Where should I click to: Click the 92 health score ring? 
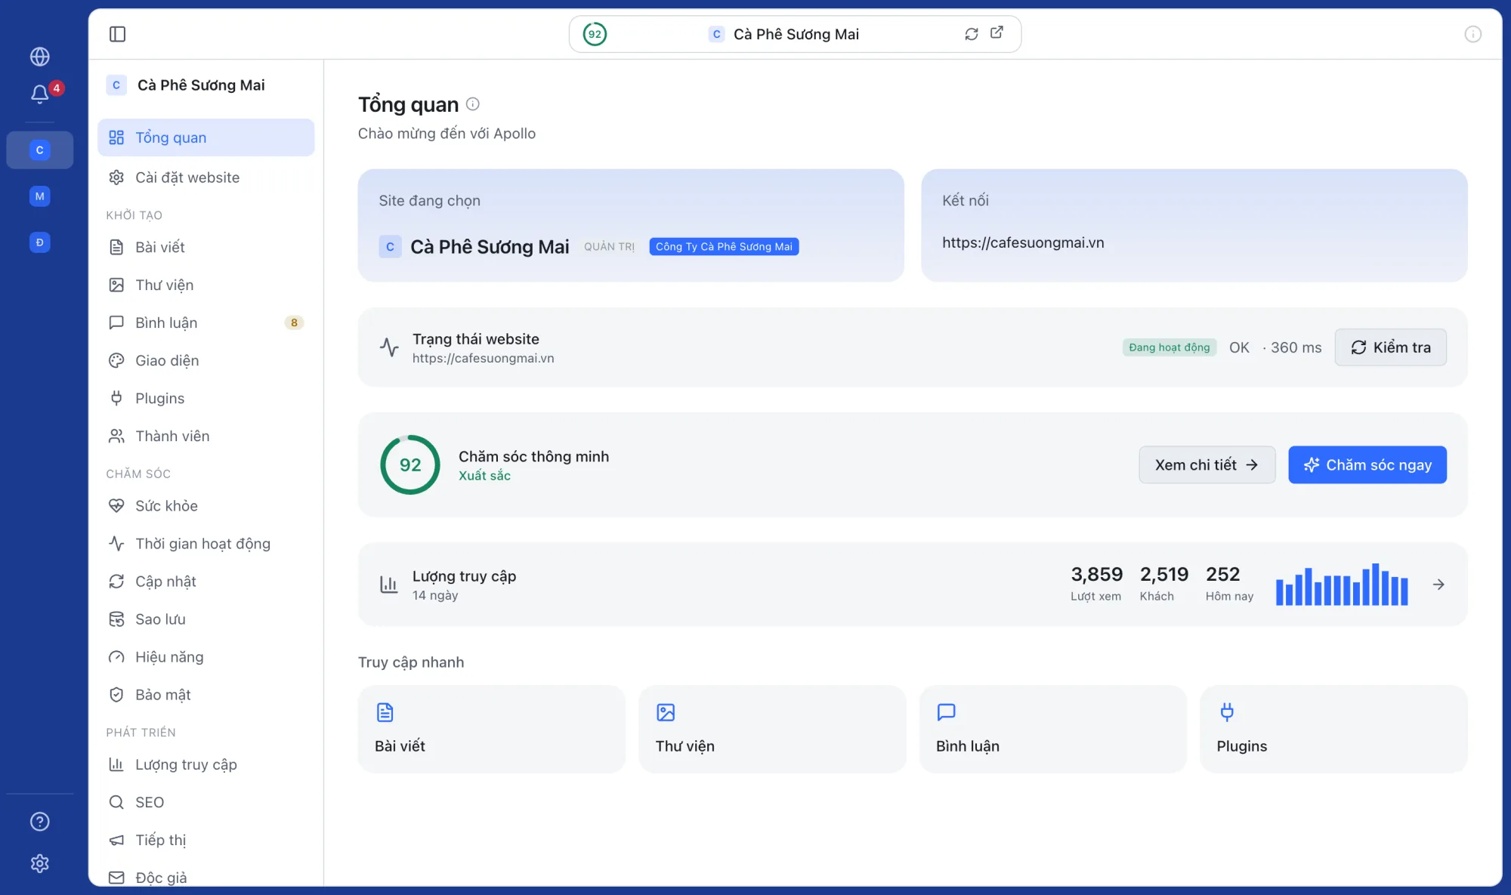410,465
